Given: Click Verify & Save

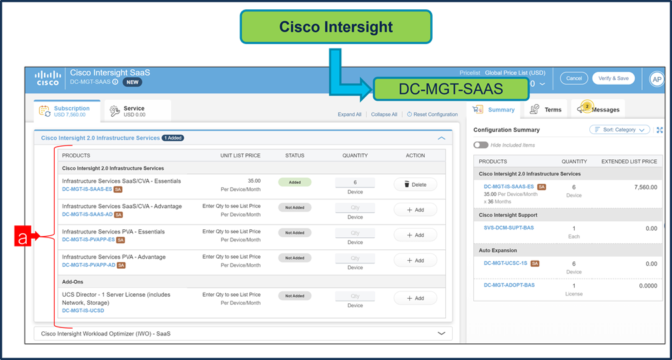Looking at the screenshot, I should click(613, 79).
